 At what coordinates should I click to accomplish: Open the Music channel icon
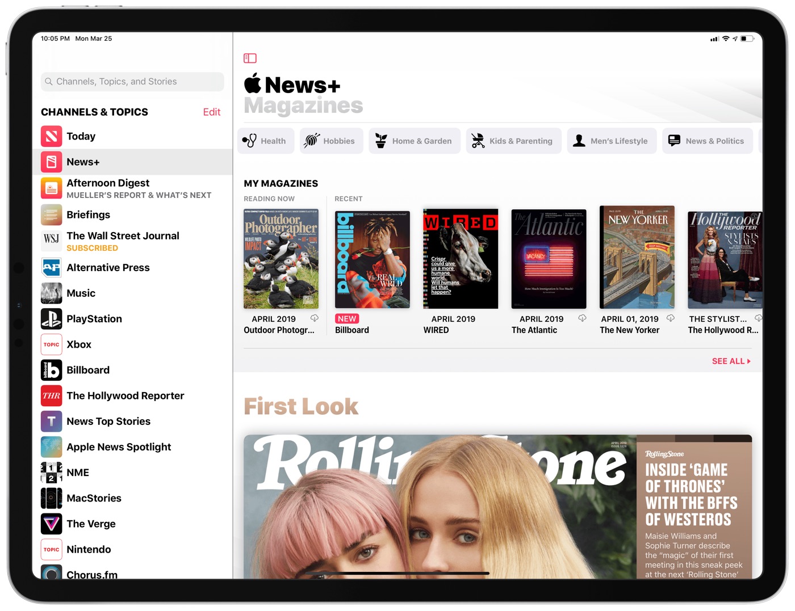click(x=51, y=293)
